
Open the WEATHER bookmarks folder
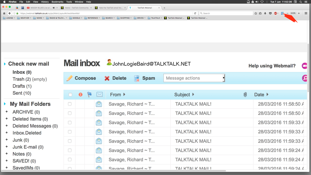pos(24,18)
